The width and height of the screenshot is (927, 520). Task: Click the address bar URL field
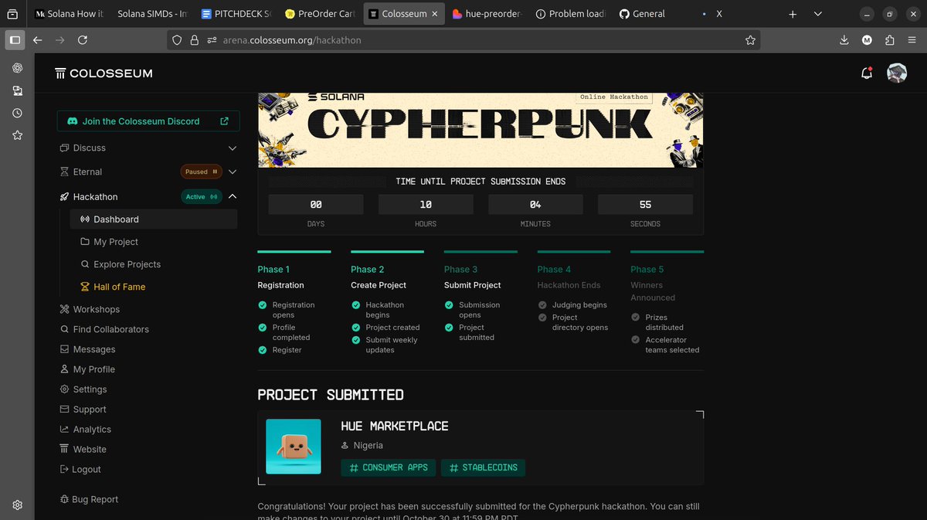(463, 40)
